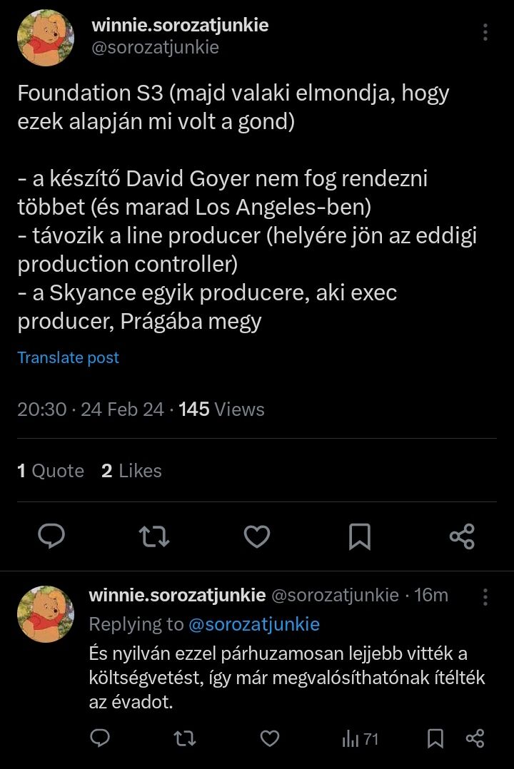Like the main post with the heart
The image size is (514, 769).
[257, 536]
